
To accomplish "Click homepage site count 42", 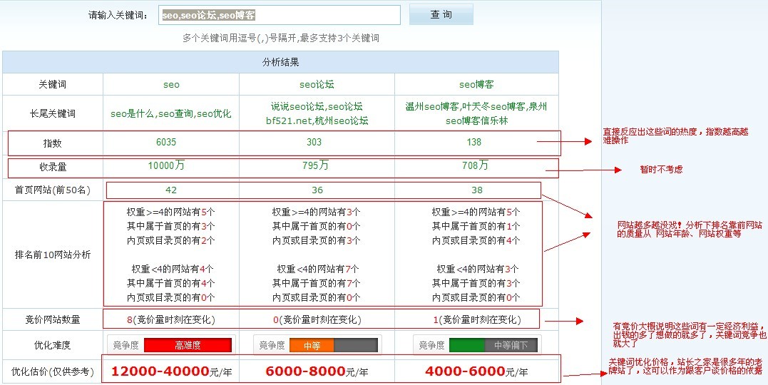I will tap(171, 190).
